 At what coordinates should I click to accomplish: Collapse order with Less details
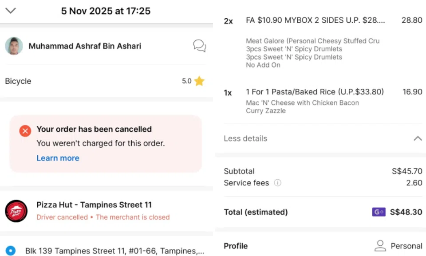tap(245, 138)
